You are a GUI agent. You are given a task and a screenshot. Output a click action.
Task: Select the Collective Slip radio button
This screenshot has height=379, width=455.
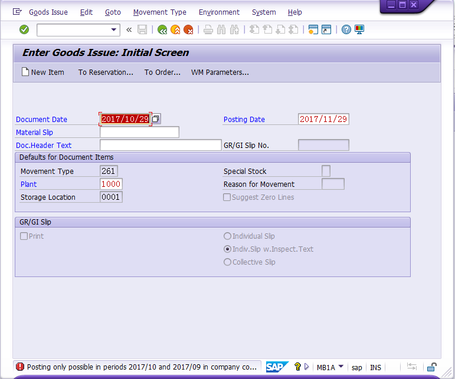click(227, 262)
